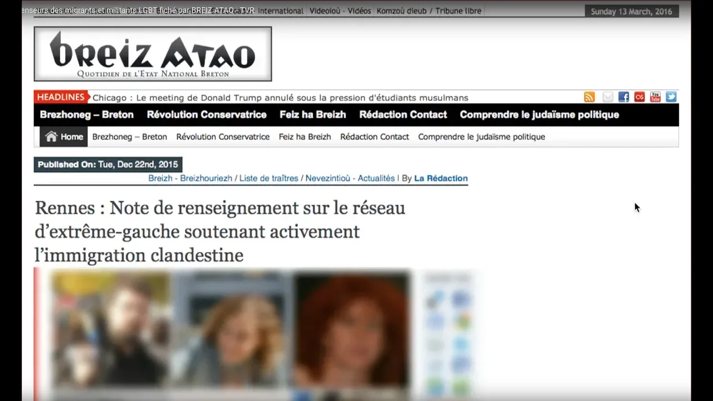Viewport: 713px width, 401px height.
Task: Select Brezhoneg – Breton in white submenu
Action: [130, 136]
